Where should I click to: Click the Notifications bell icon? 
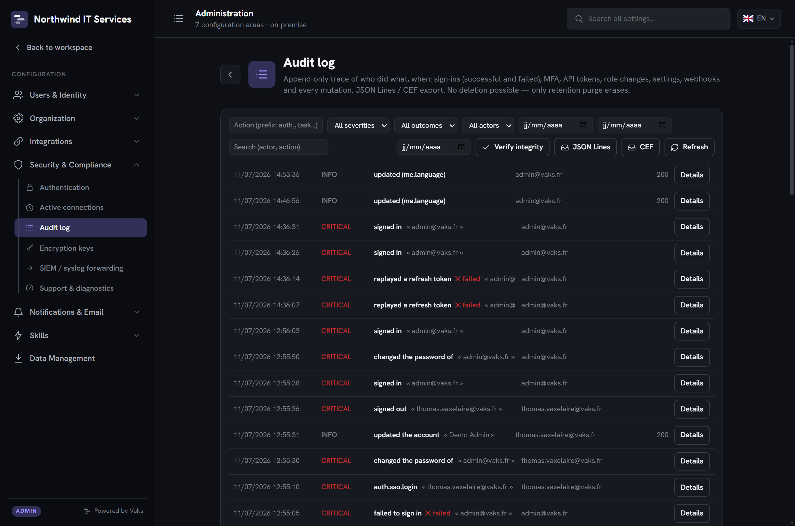pyautogui.click(x=18, y=312)
